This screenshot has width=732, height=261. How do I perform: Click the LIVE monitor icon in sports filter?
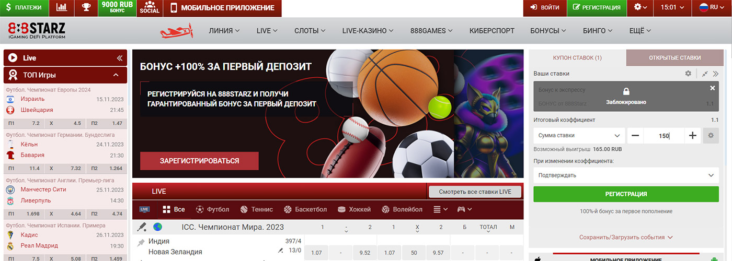(145, 209)
